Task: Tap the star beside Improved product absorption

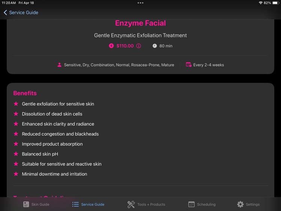Action: click(16, 144)
